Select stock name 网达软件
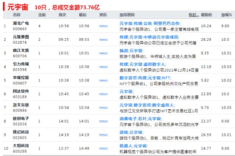The image size is (235, 156). [21, 91]
